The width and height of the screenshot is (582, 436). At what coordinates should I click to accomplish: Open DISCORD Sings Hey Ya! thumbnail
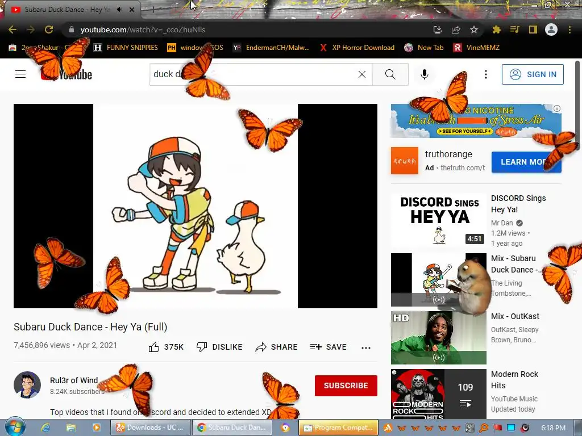coord(438,220)
